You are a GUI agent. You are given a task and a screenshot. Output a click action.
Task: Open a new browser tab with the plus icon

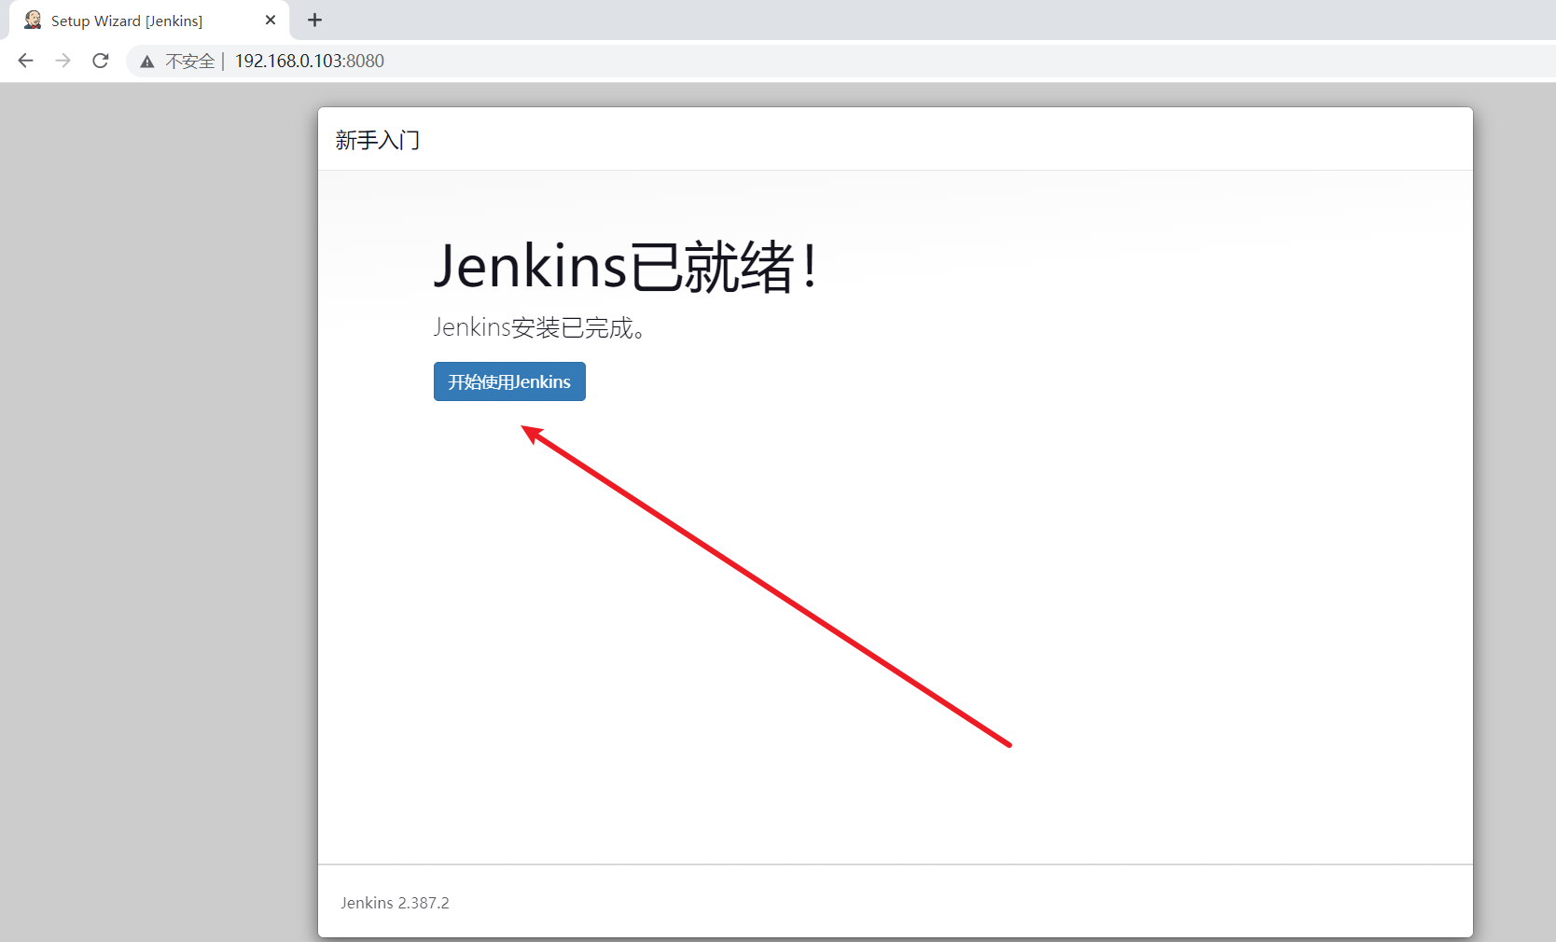tap(314, 20)
